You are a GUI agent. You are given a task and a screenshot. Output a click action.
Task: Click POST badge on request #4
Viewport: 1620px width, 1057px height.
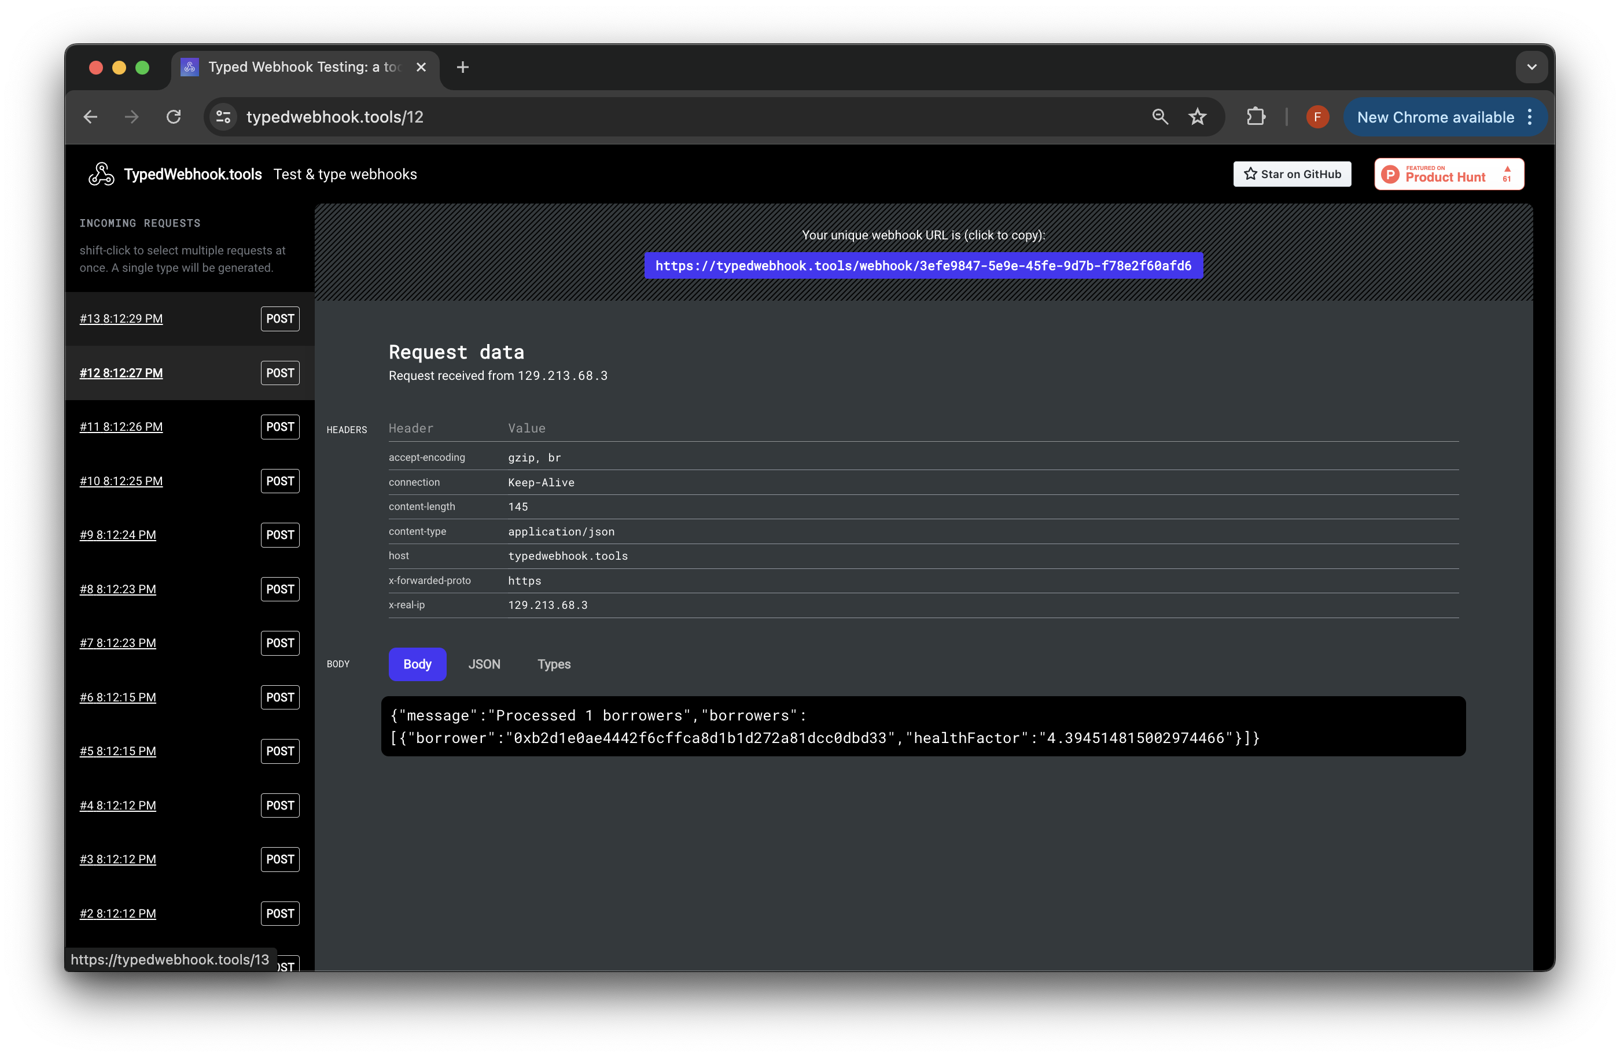tap(280, 805)
